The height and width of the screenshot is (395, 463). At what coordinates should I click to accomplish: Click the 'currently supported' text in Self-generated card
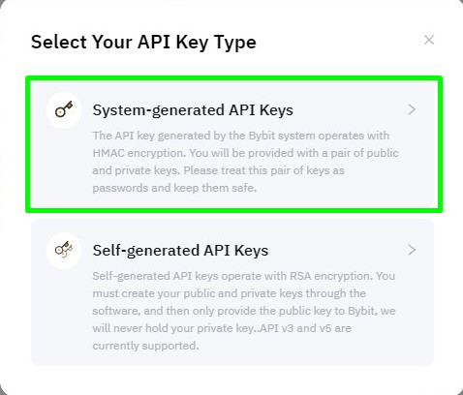pyautogui.click(x=145, y=346)
